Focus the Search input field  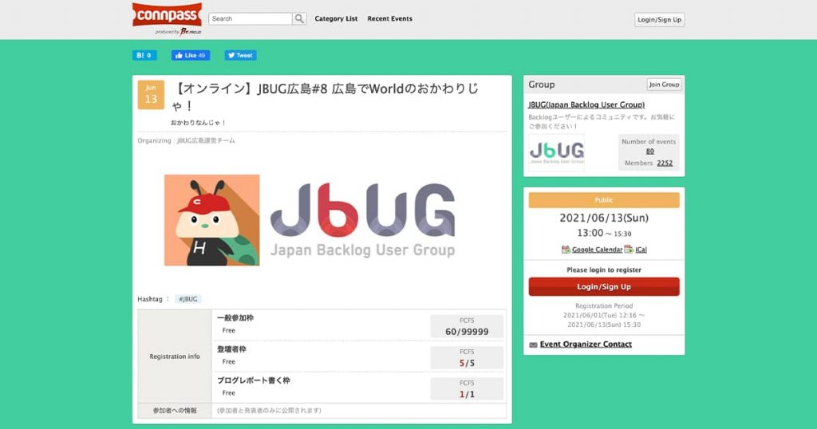tap(250, 19)
